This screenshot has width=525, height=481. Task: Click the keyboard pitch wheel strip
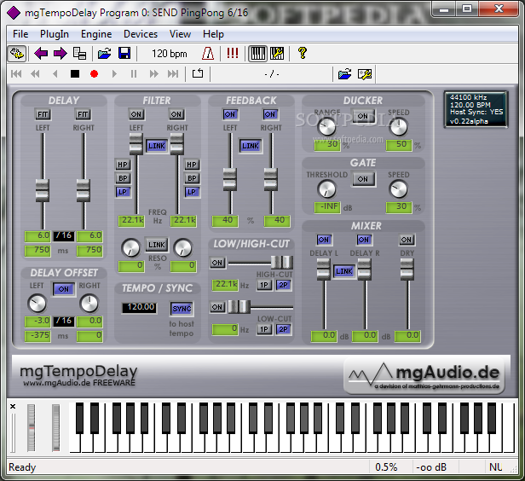[32, 428]
